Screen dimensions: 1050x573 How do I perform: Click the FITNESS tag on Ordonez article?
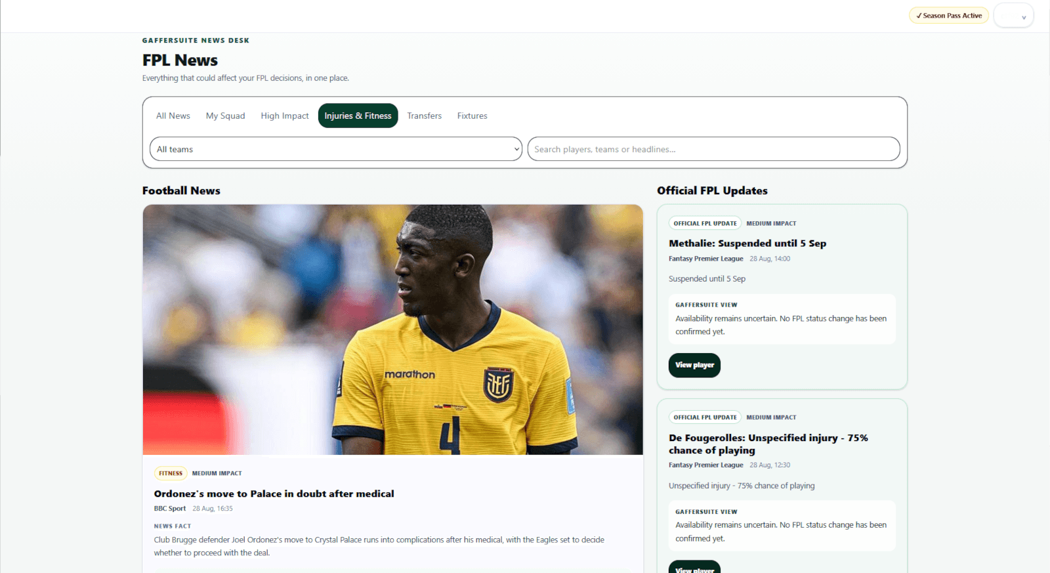pyautogui.click(x=171, y=473)
